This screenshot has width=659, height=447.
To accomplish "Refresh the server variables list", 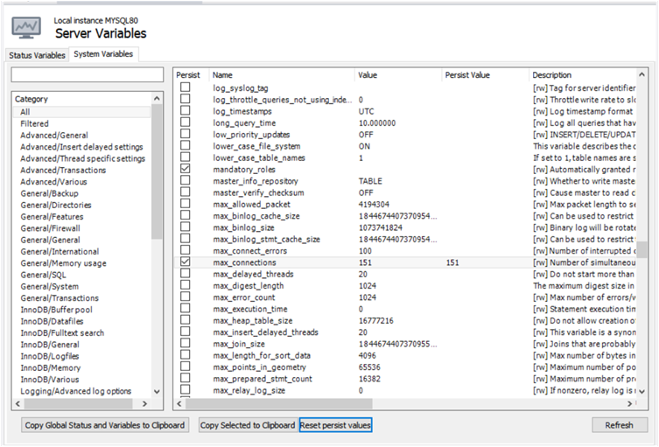I will pyautogui.click(x=619, y=425).
